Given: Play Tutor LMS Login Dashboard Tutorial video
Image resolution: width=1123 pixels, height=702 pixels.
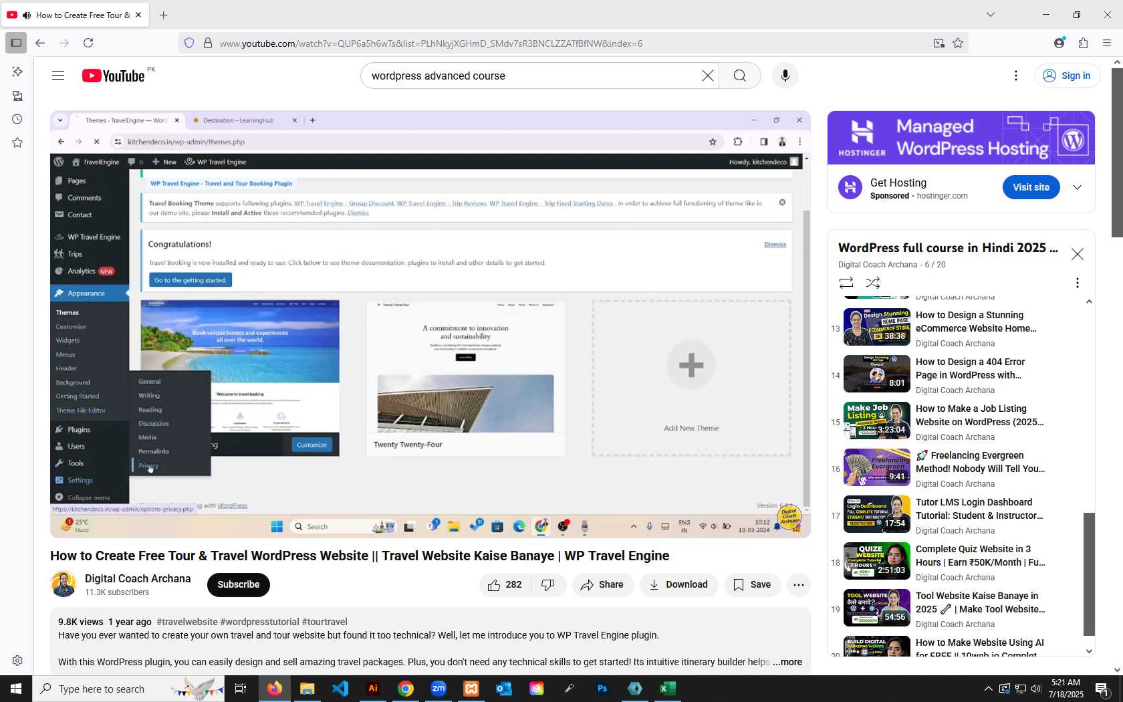Looking at the screenshot, I should coord(944,515).
